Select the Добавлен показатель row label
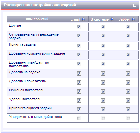The image size is (140, 133). [x=27, y=81]
